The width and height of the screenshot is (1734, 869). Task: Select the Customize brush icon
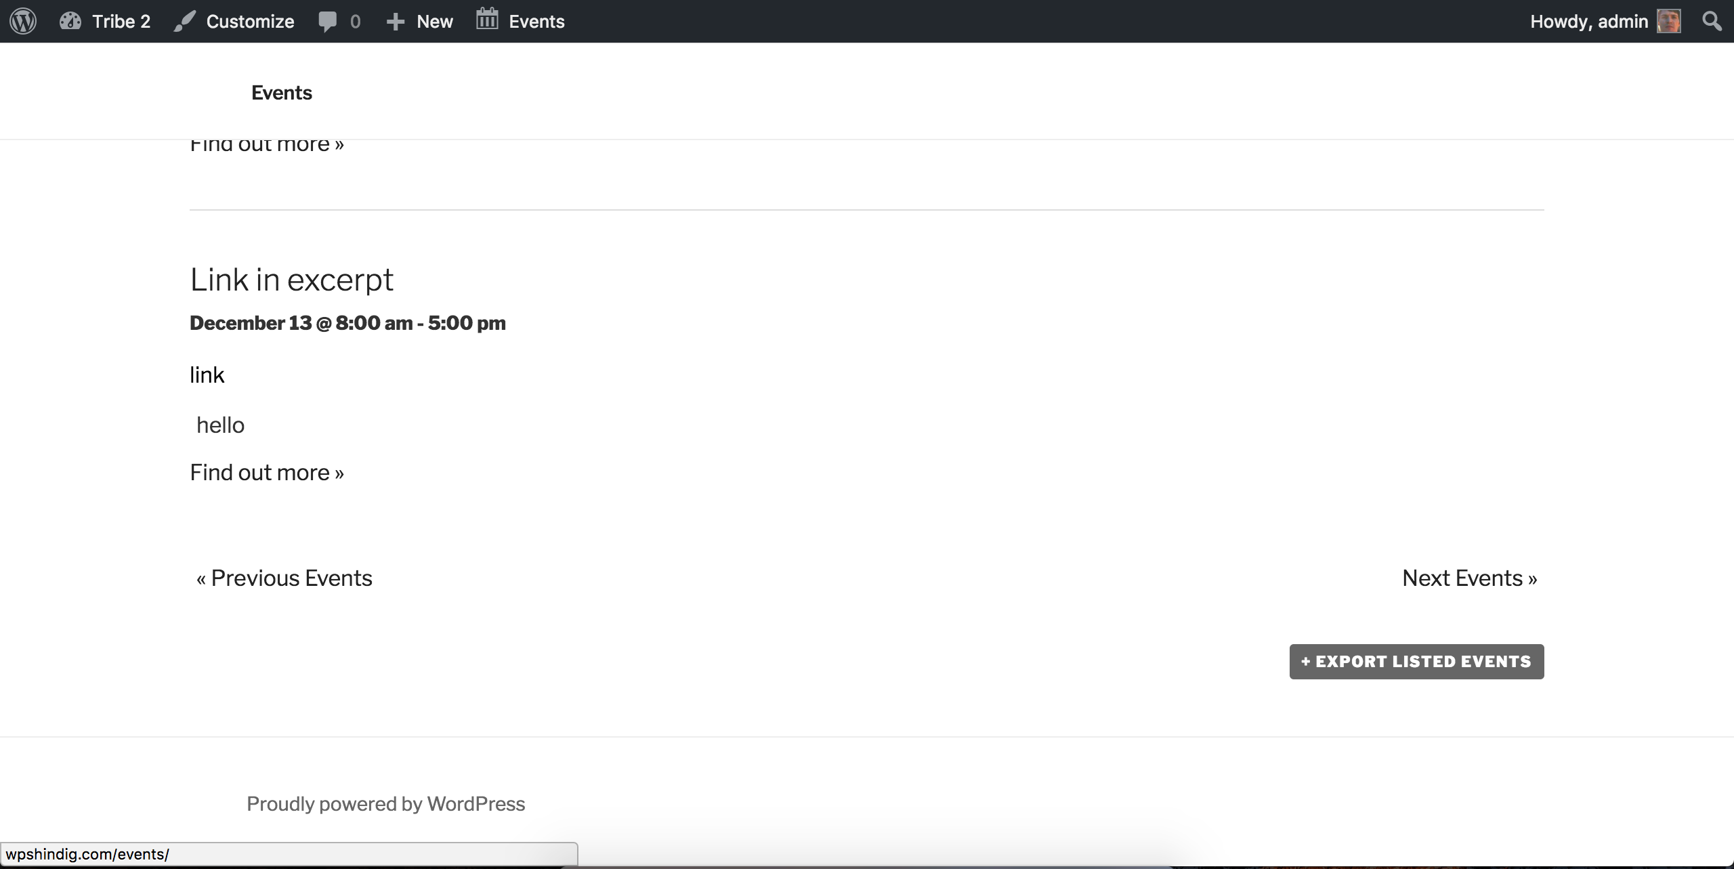tap(183, 21)
